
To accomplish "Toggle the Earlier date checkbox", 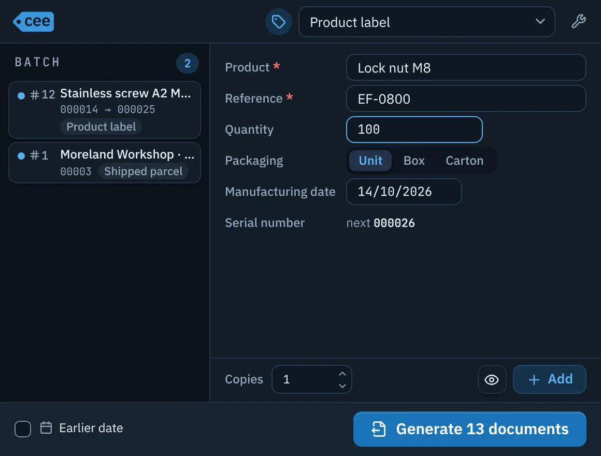I will [23, 429].
